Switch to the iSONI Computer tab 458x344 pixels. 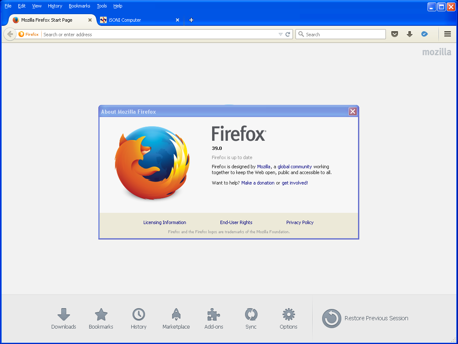139,20
